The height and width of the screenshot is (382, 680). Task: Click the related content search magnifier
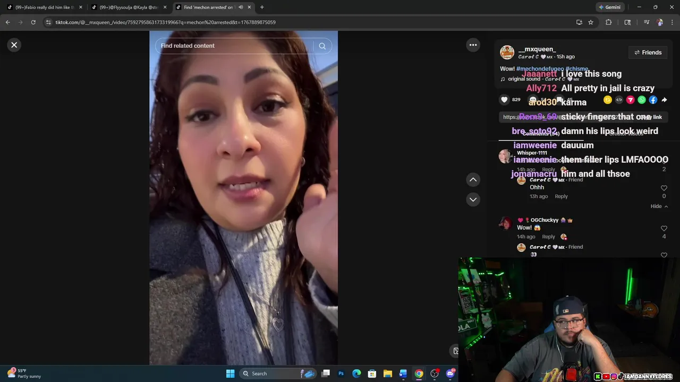[322, 46]
